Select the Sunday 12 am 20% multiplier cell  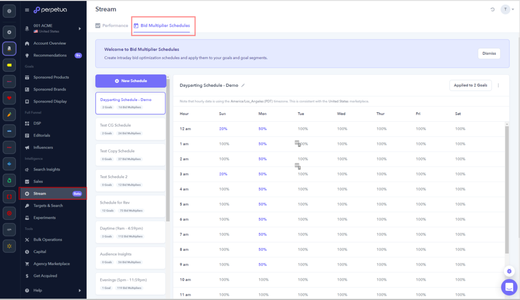click(x=223, y=129)
